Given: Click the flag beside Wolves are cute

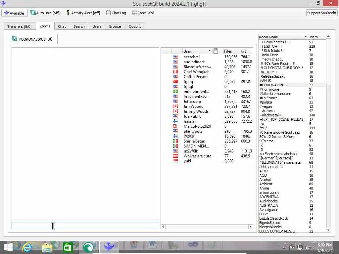Looking at the screenshot, I should tap(175, 156).
